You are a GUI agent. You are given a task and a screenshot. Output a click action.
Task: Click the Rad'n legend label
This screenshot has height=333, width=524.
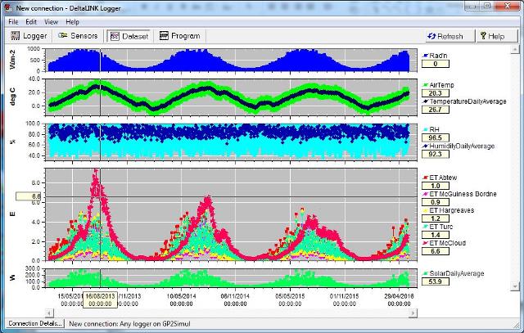[438, 56]
